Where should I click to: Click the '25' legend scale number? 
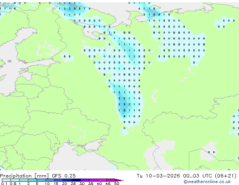click(73, 183)
